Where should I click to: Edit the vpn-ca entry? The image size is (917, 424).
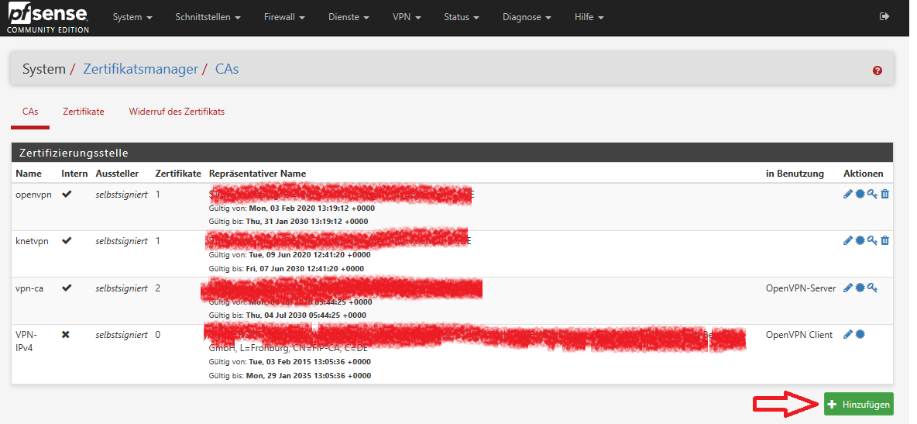click(x=847, y=288)
